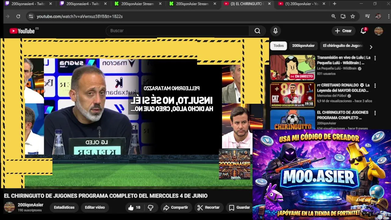Open El Chiringuito suggested video thumbnail
Image resolution: width=391 pixels, height=220 pixels.
tap(292, 119)
